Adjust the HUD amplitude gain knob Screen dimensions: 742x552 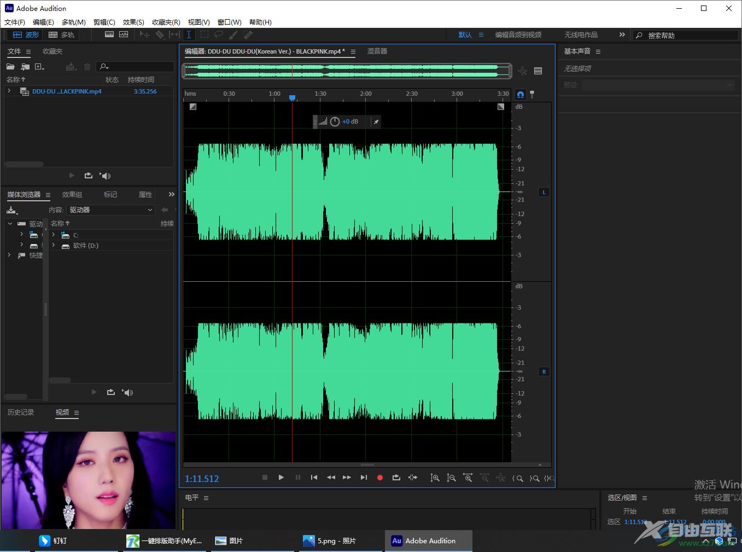pyautogui.click(x=335, y=121)
